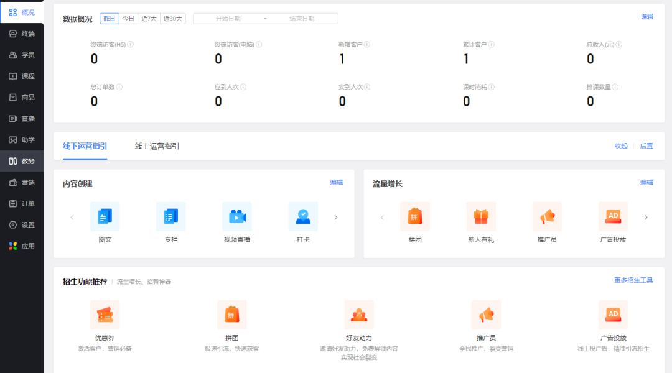
Task: Show info tooltip for 总收入(元)
Action: [619, 45]
